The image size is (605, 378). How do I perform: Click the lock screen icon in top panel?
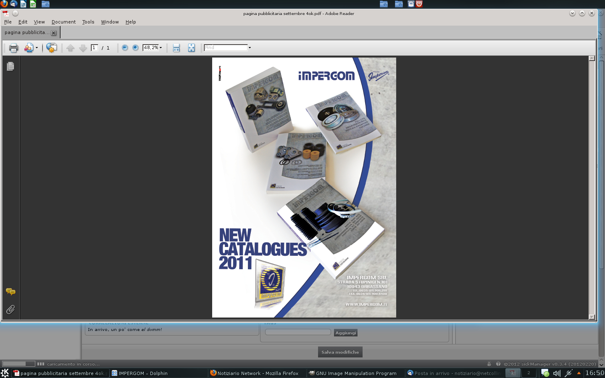coord(411,4)
